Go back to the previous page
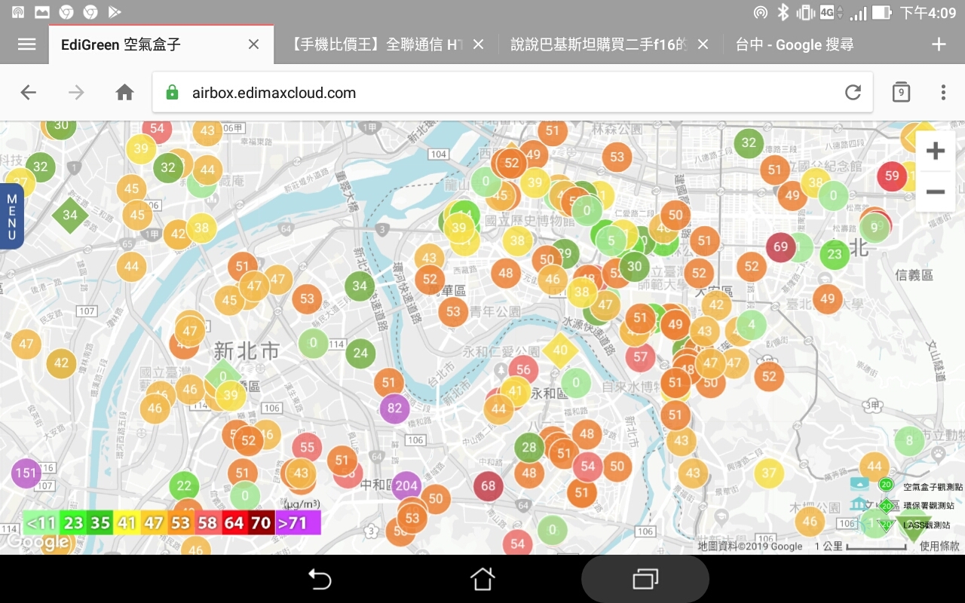 [28, 93]
